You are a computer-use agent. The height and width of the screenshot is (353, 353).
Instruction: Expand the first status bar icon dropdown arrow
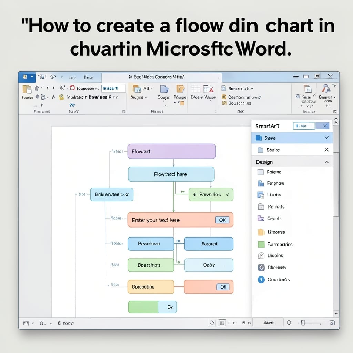[33, 323]
